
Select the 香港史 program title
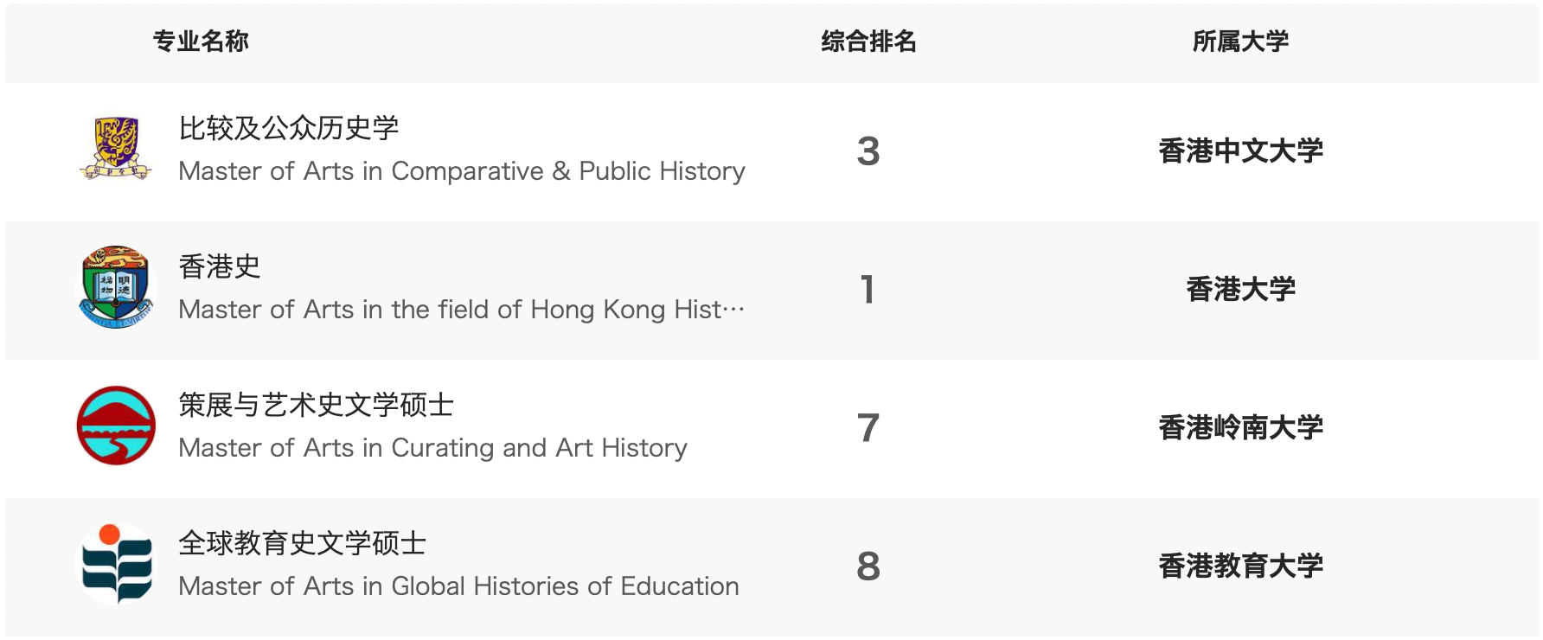click(220, 266)
